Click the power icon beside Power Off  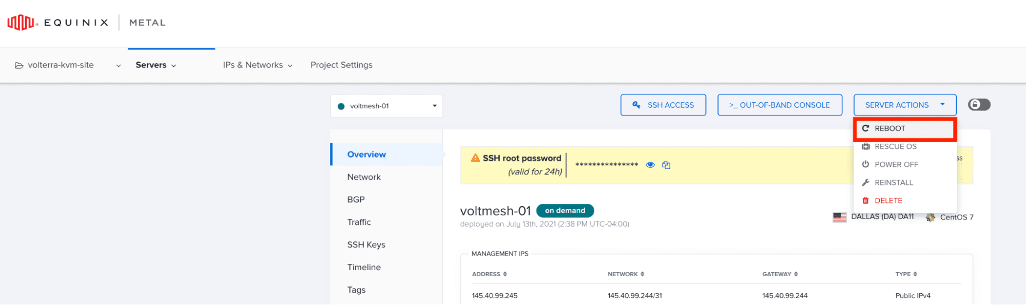(865, 164)
